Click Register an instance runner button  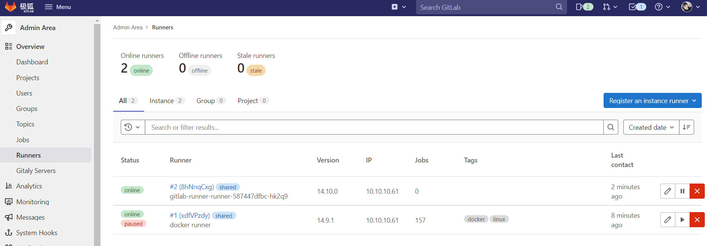click(x=652, y=100)
